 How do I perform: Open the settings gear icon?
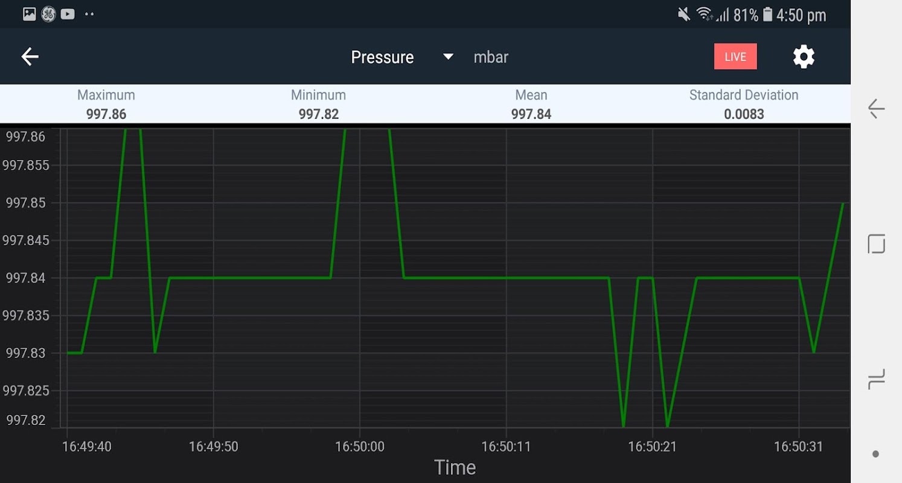[x=804, y=57]
